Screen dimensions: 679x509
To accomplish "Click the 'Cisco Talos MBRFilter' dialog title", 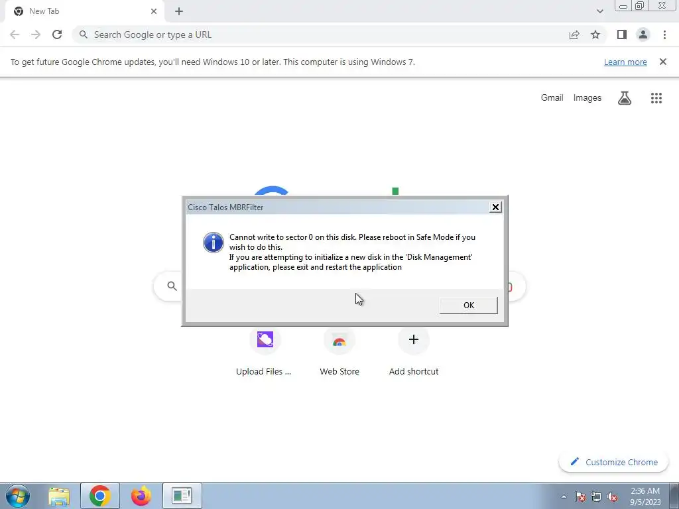I will click(x=225, y=207).
